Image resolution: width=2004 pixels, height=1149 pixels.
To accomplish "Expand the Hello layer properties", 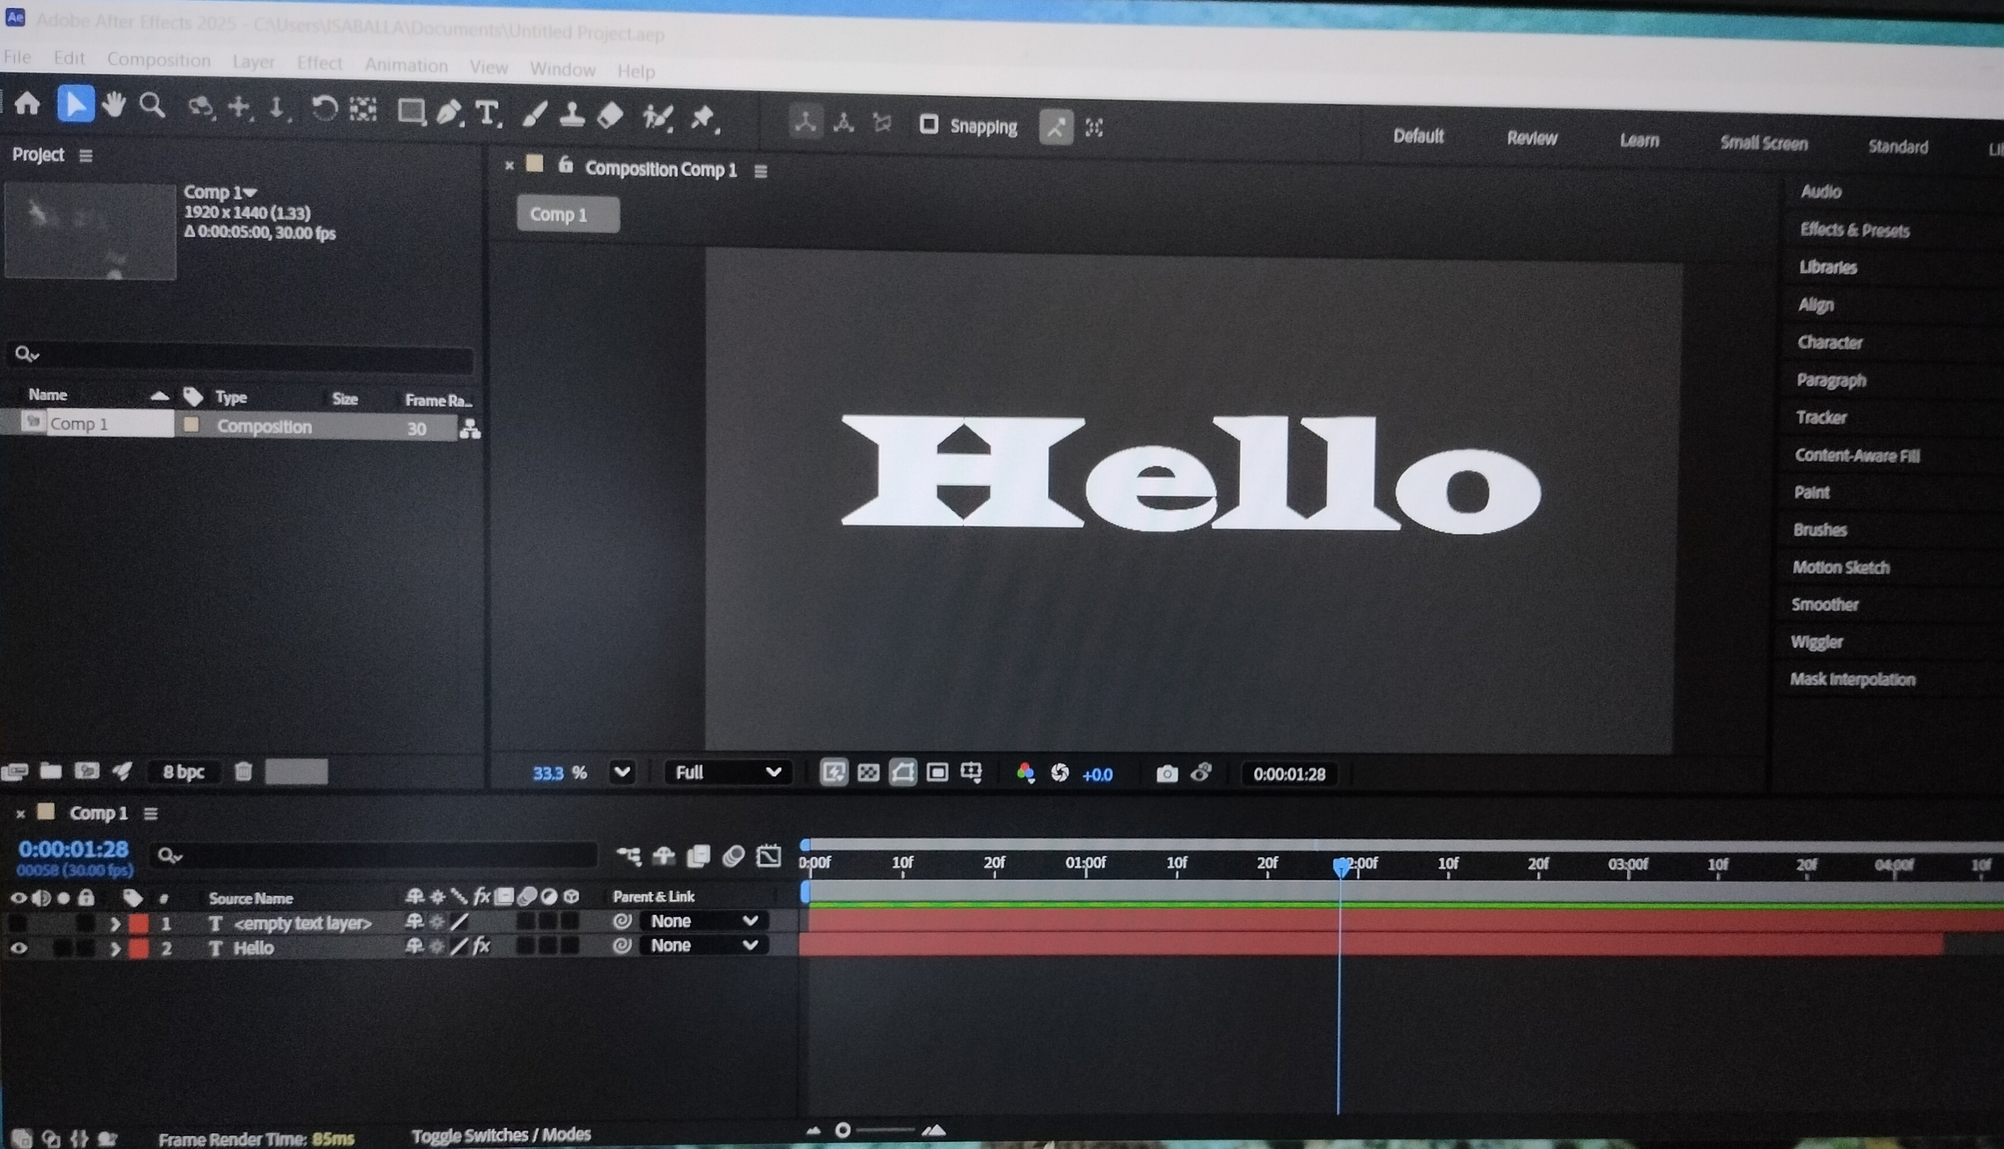I will [x=115, y=948].
